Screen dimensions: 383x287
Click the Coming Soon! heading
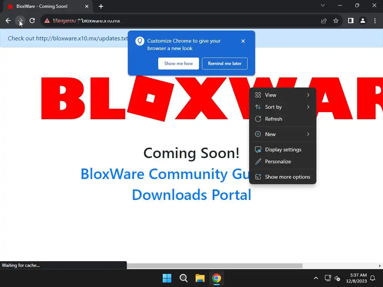pyautogui.click(x=191, y=153)
